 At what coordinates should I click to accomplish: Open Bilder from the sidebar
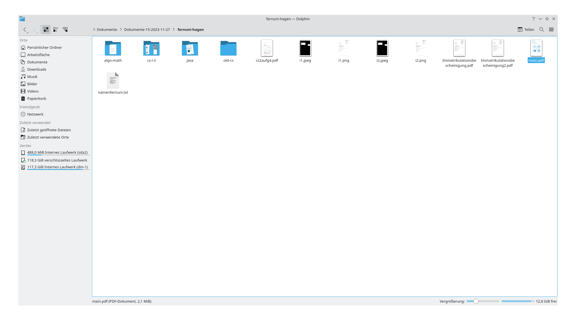[x=32, y=84]
